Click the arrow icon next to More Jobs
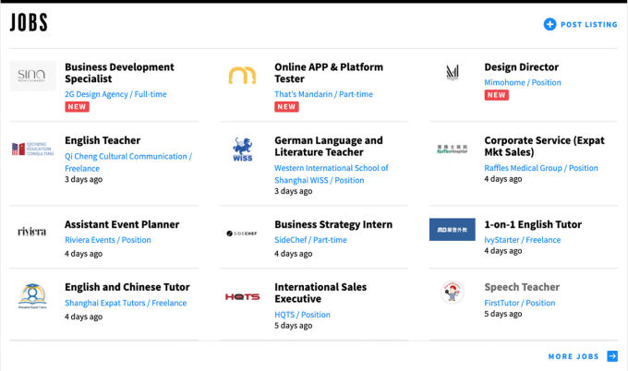This screenshot has width=628, height=371. [612, 356]
